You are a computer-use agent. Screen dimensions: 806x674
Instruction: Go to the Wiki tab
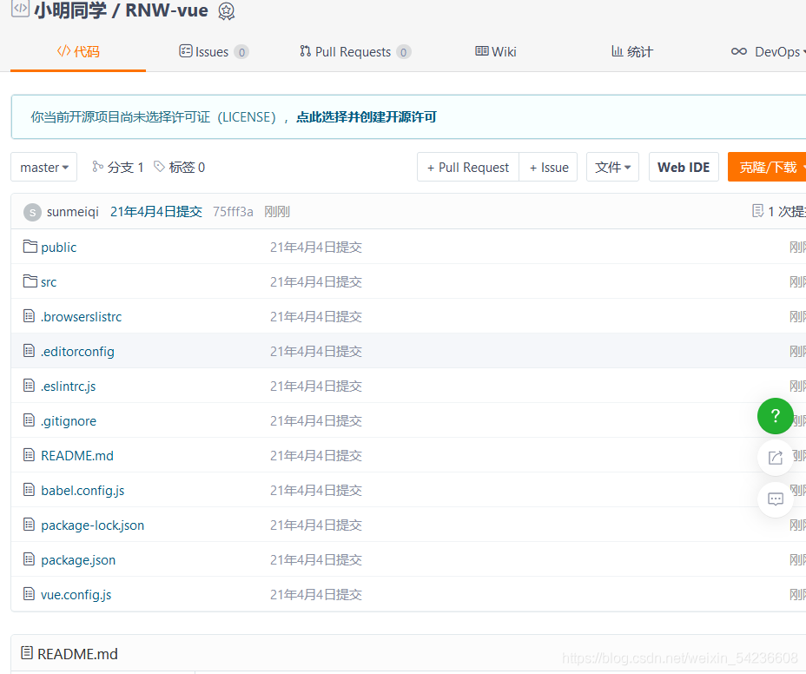tap(496, 52)
